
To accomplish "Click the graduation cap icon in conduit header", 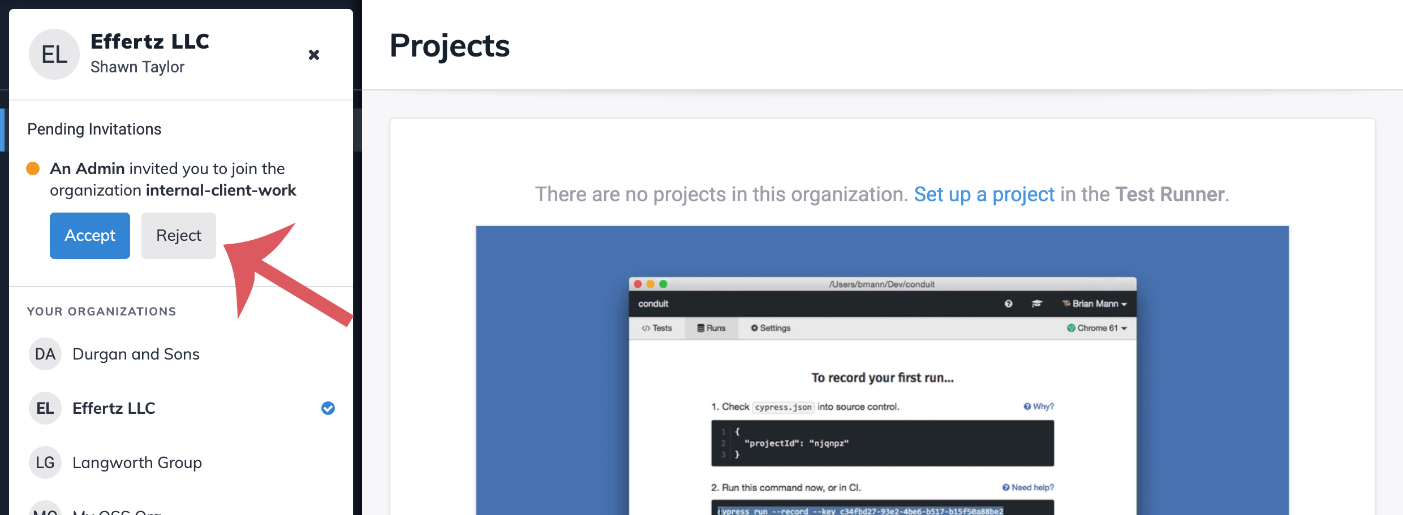I will point(1038,304).
